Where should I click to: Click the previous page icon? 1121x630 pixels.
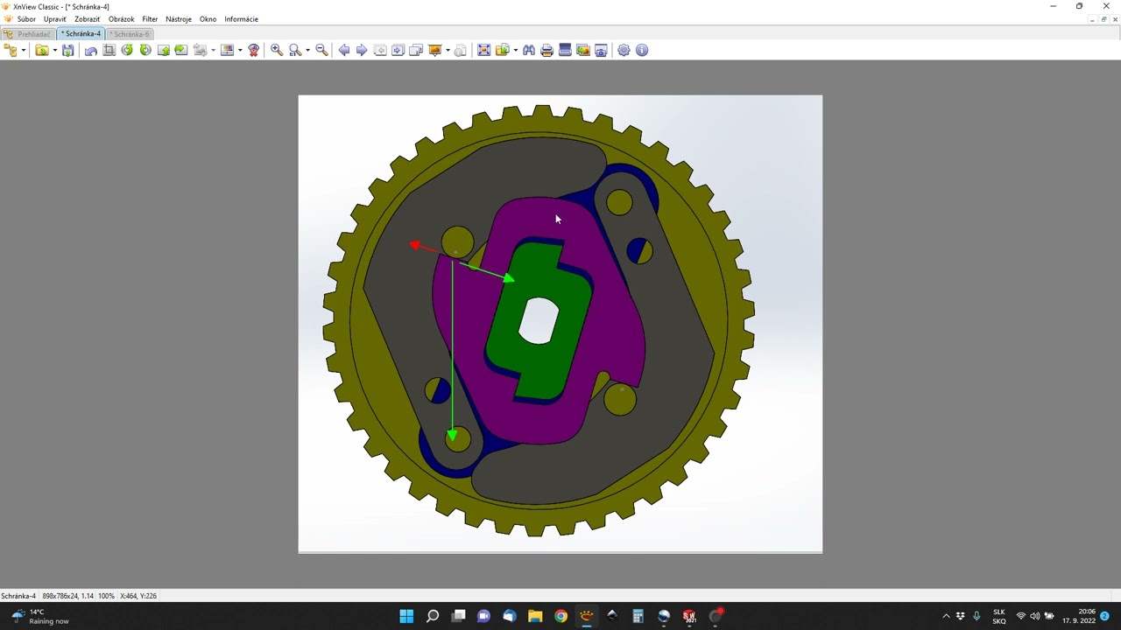(380, 50)
